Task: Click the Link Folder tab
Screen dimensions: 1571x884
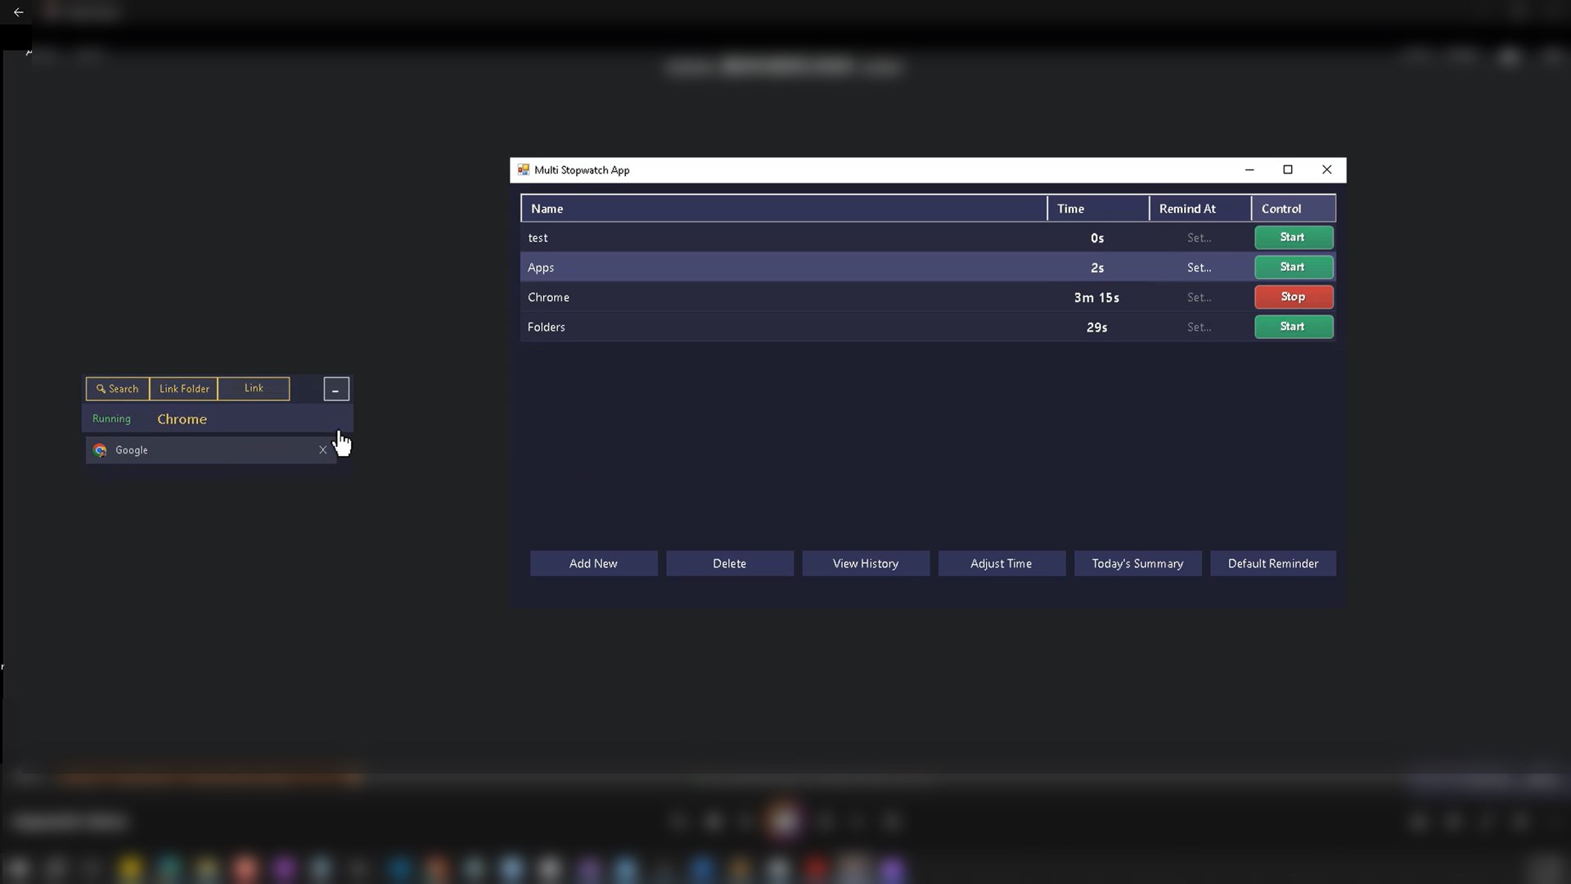Action: [184, 389]
